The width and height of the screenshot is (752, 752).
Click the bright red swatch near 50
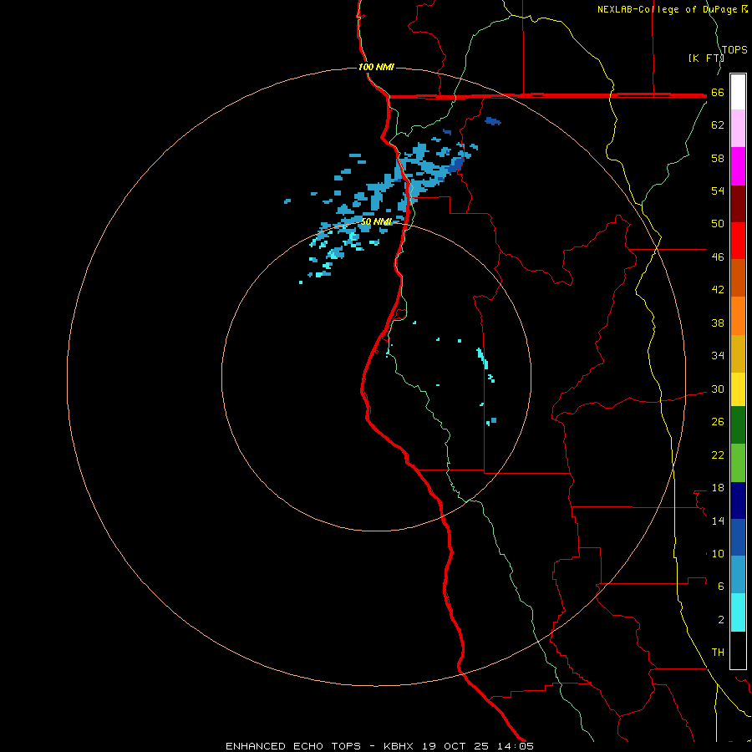(x=738, y=241)
